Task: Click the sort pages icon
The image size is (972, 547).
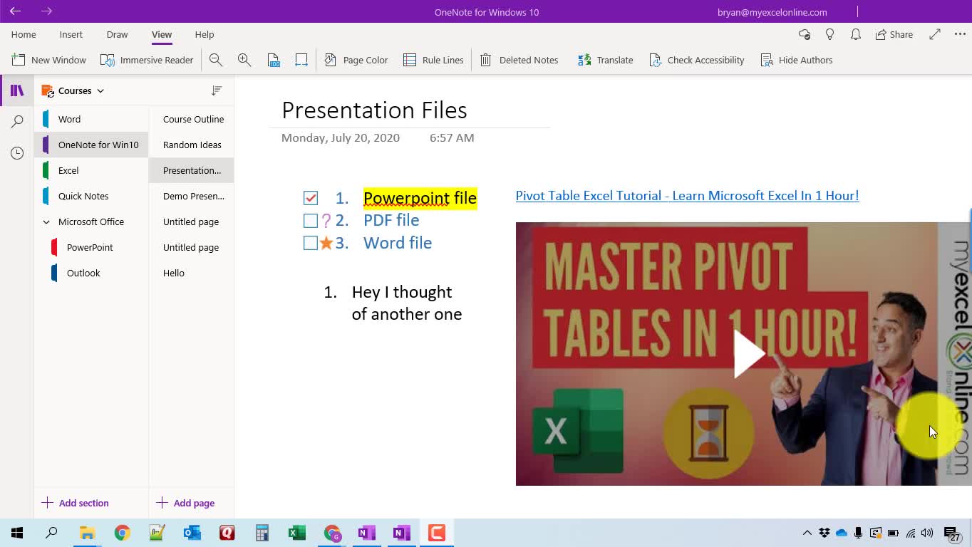Action: click(217, 90)
